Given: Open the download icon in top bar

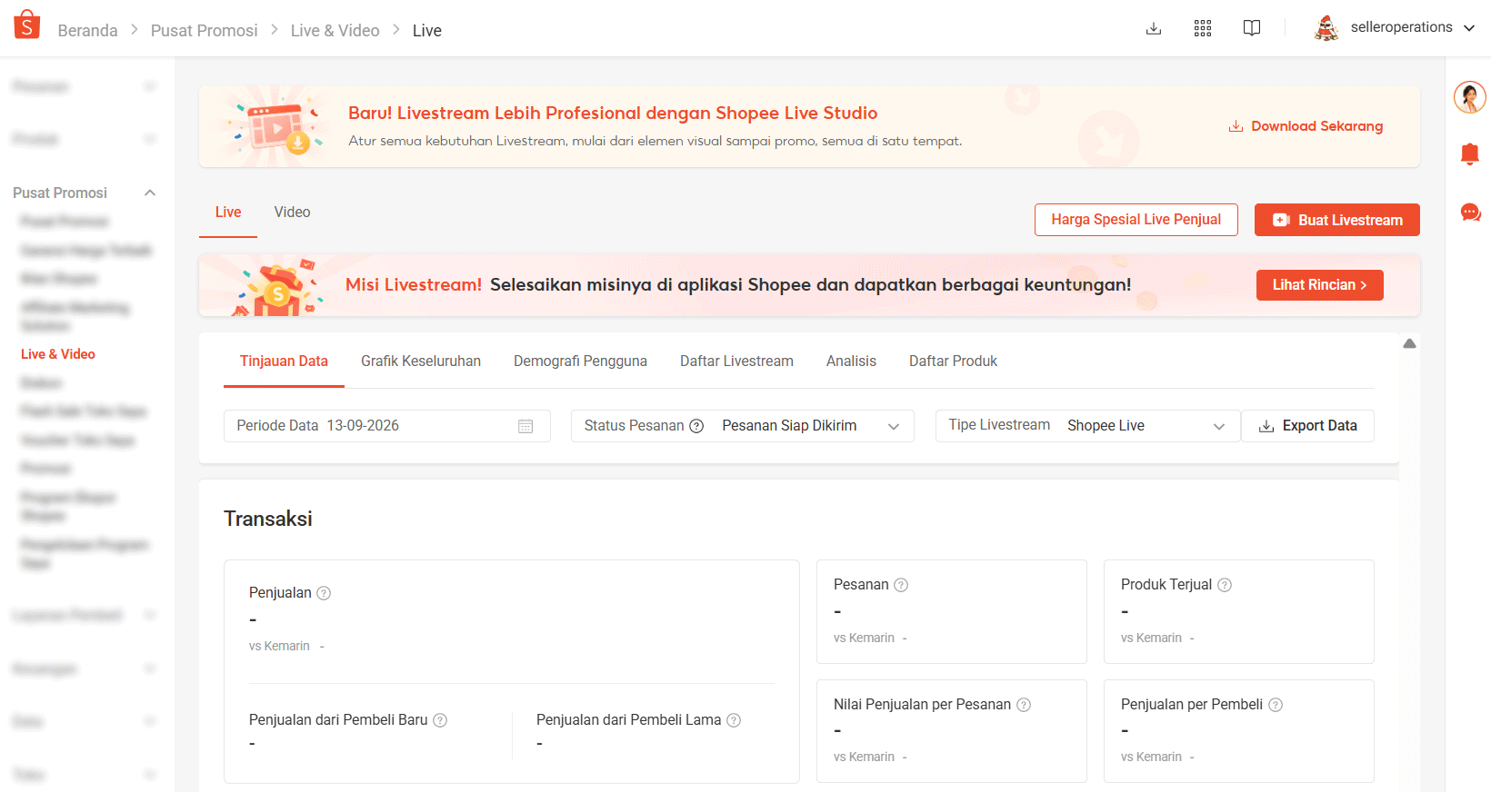Looking at the screenshot, I should click(x=1154, y=28).
